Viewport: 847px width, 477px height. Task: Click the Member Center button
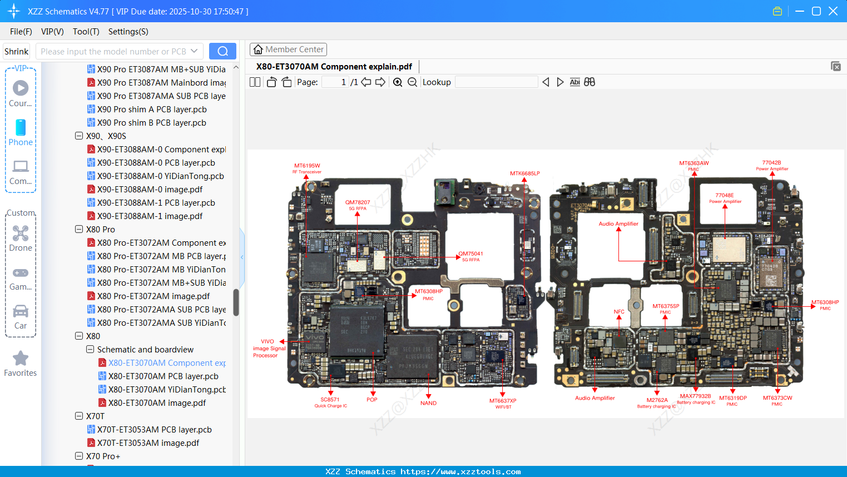[x=288, y=49]
